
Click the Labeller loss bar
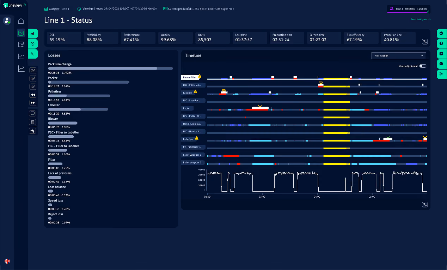pyautogui.click(x=78, y=109)
